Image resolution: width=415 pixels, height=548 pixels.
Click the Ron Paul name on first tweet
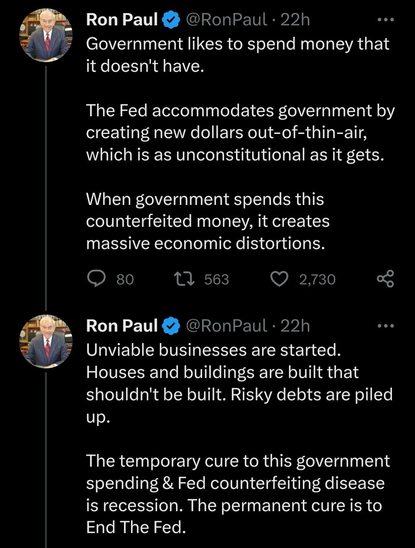122,20
